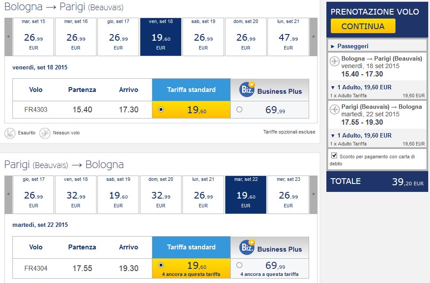Click the left arrow on the outbound date strip
The width and height of the screenshot is (430, 283).
(8, 37)
